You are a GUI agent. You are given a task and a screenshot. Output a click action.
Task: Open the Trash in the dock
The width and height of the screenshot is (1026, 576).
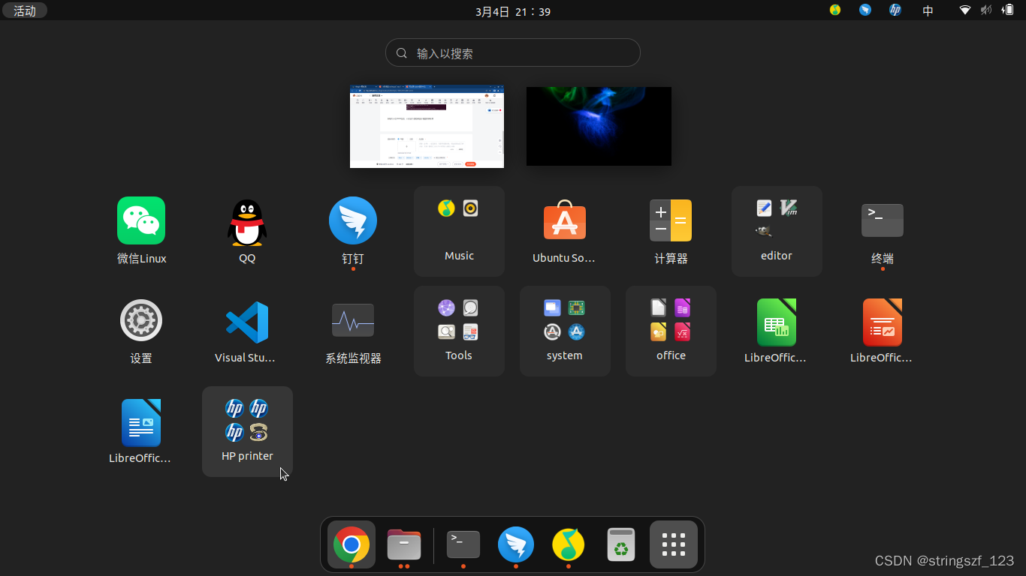(621, 544)
